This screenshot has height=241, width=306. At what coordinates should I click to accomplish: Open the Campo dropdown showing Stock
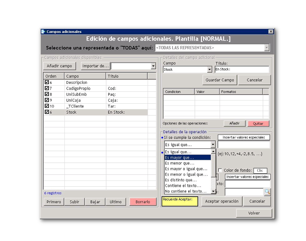pos(209,70)
